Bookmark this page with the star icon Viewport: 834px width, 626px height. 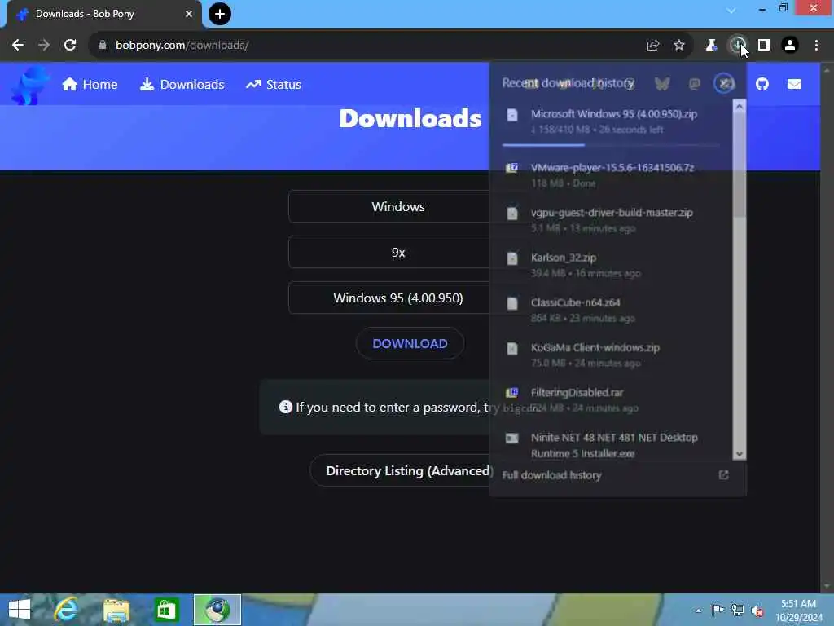(679, 46)
